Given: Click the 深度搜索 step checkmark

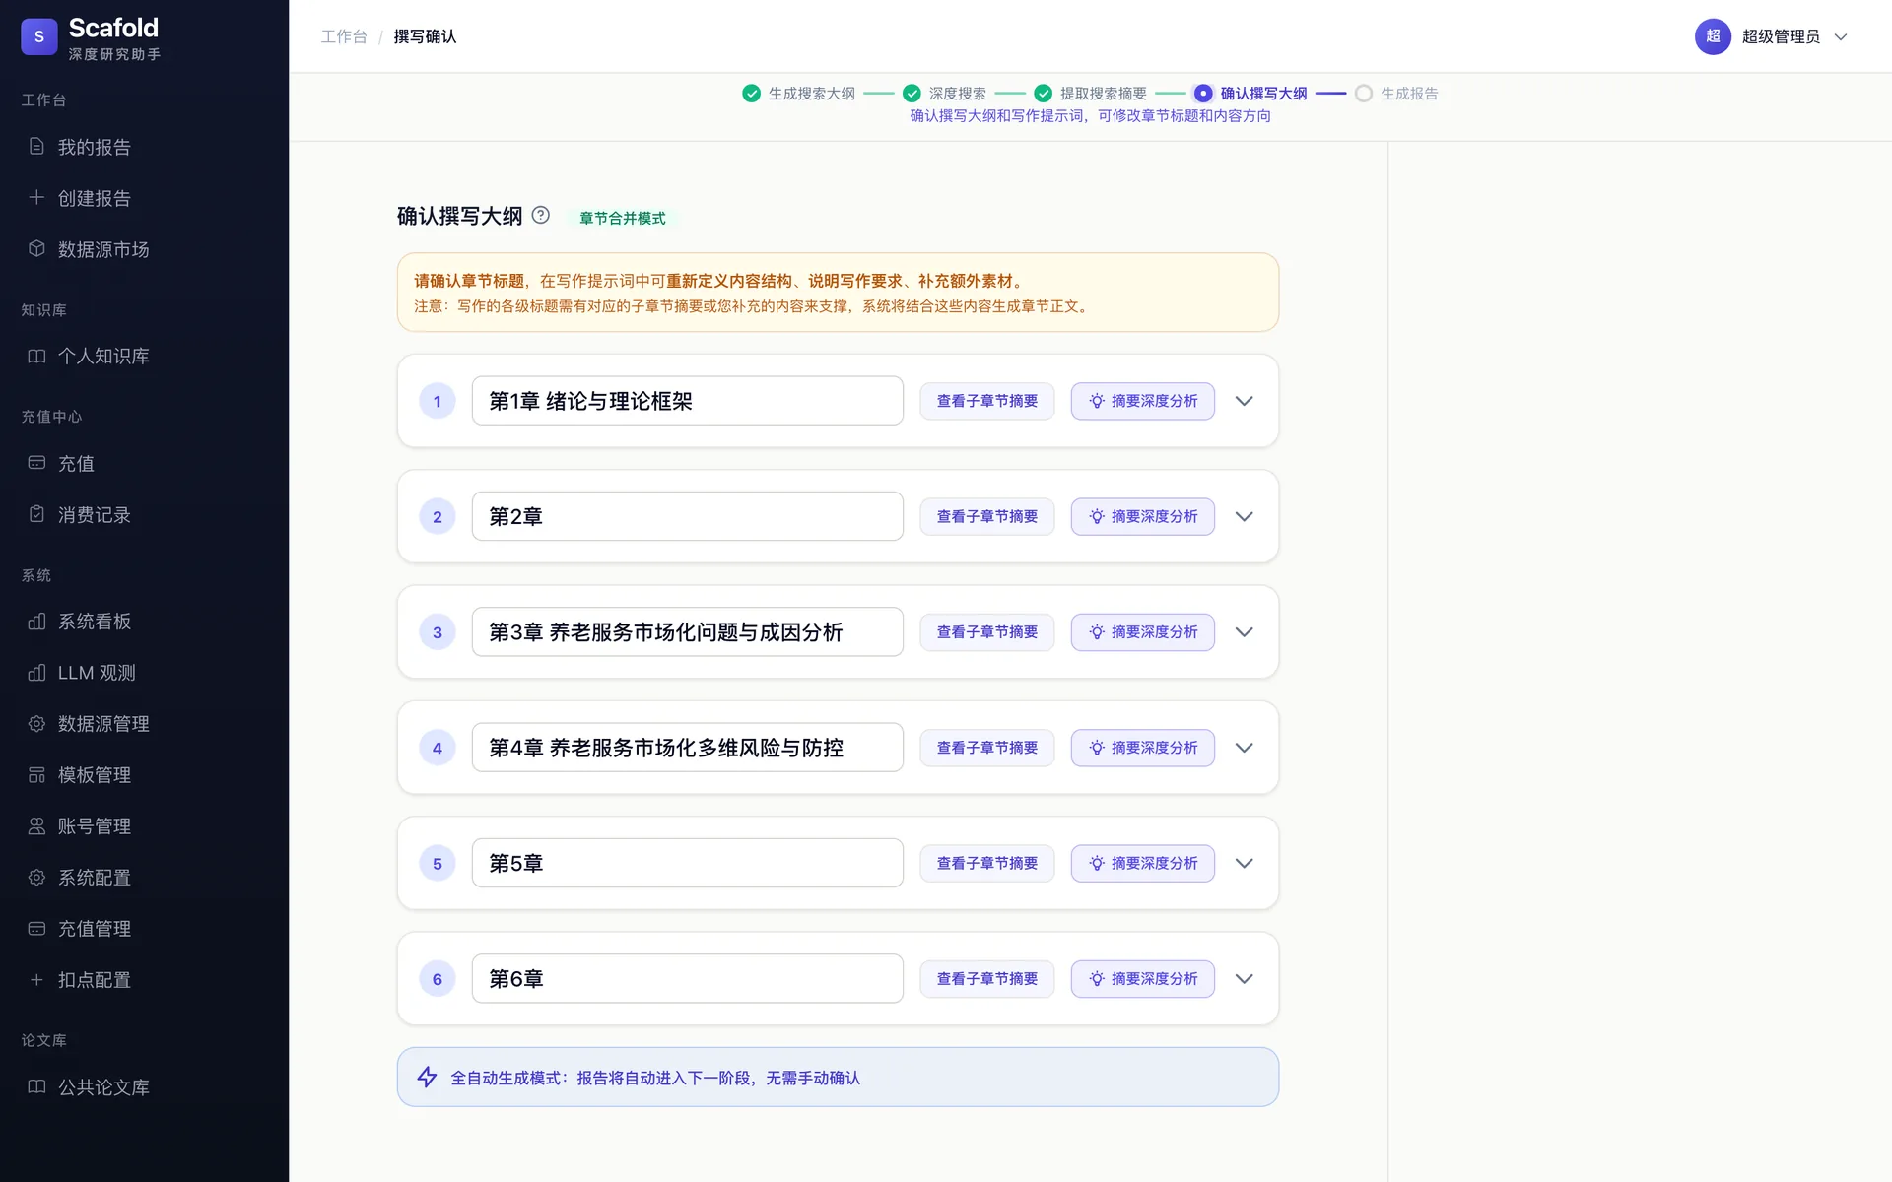Looking at the screenshot, I should tap(912, 94).
